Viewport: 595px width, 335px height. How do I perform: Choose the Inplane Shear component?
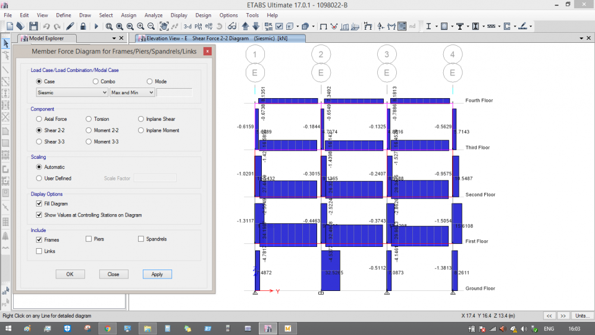[x=141, y=119]
